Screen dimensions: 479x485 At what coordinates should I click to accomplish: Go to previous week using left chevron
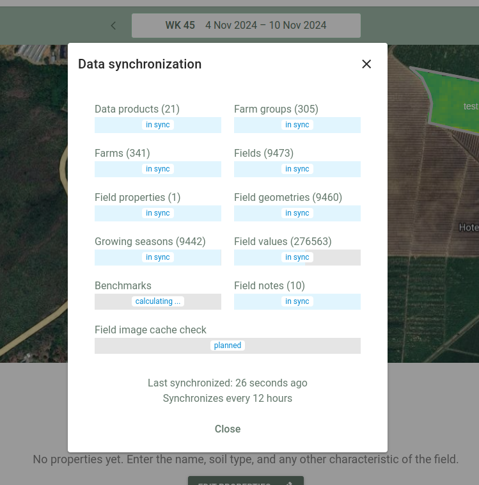[113, 26]
